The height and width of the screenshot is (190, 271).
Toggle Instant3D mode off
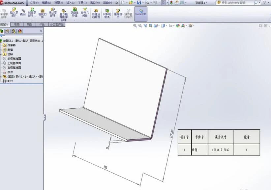(x=140, y=14)
